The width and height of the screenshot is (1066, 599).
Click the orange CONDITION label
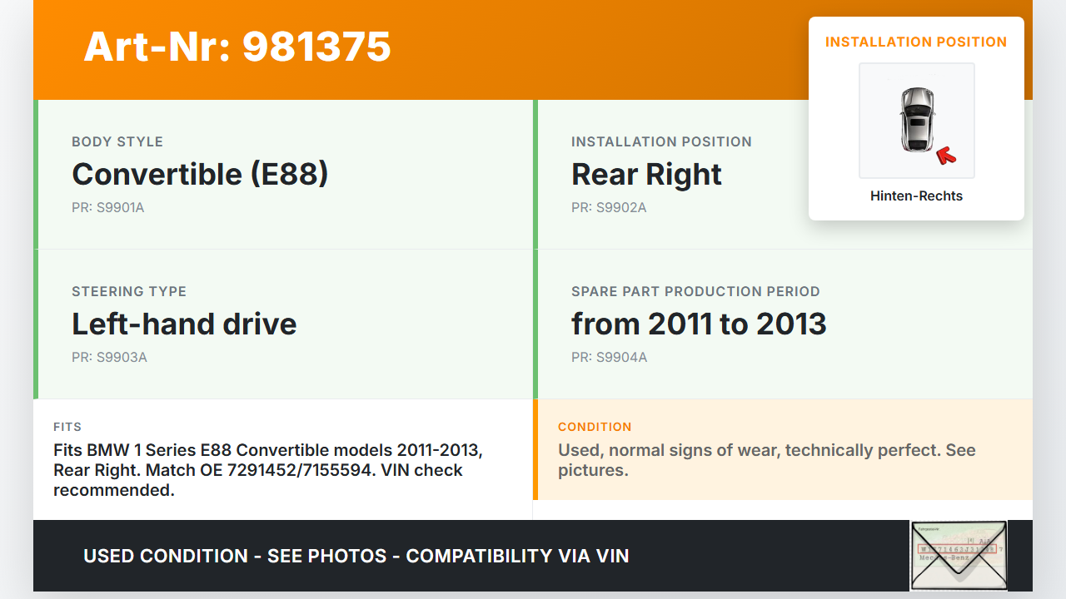click(595, 427)
